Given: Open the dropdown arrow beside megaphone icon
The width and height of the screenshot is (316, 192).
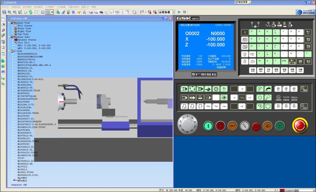Looking at the screenshot, I should pos(146,12).
